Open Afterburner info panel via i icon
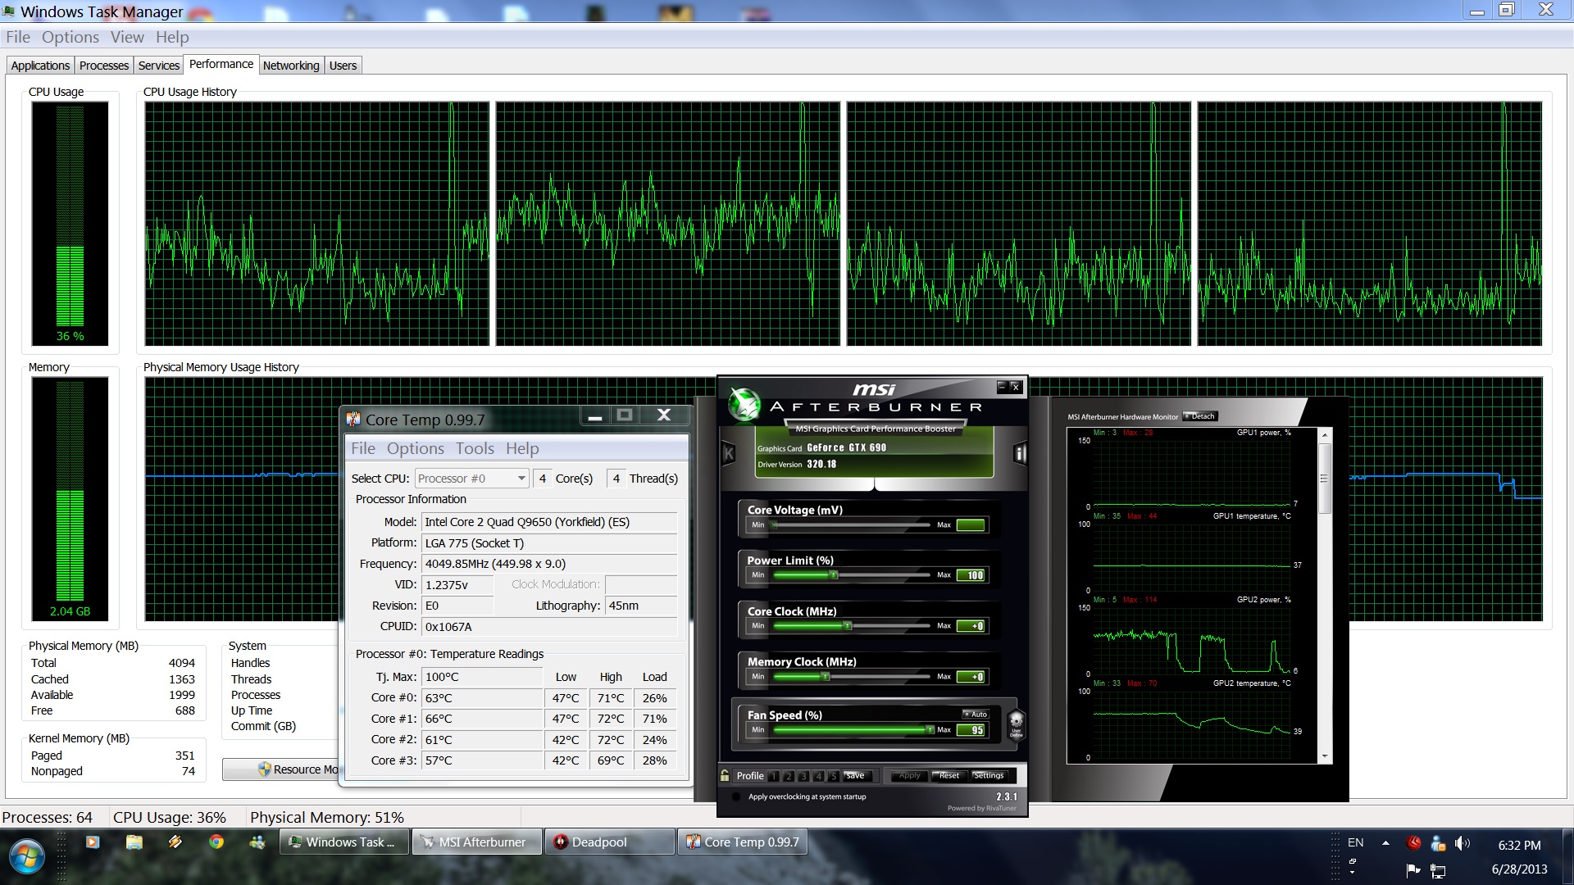The width and height of the screenshot is (1574, 885). pyautogui.click(x=1020, y=453)
